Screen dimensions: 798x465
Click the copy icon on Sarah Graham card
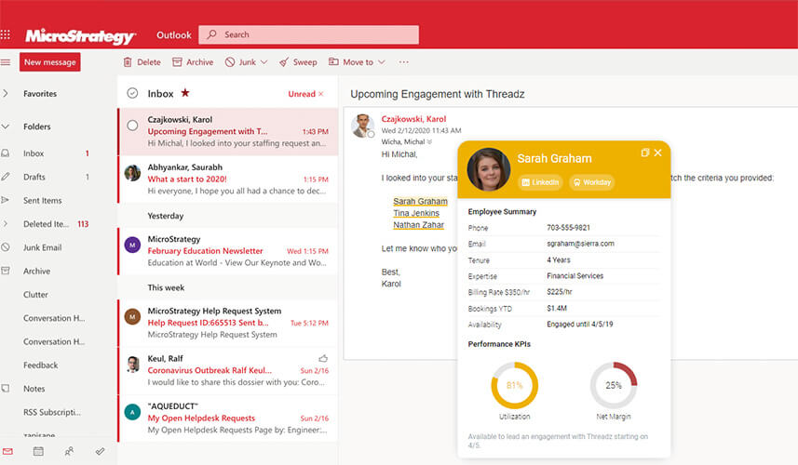(644, 153)
